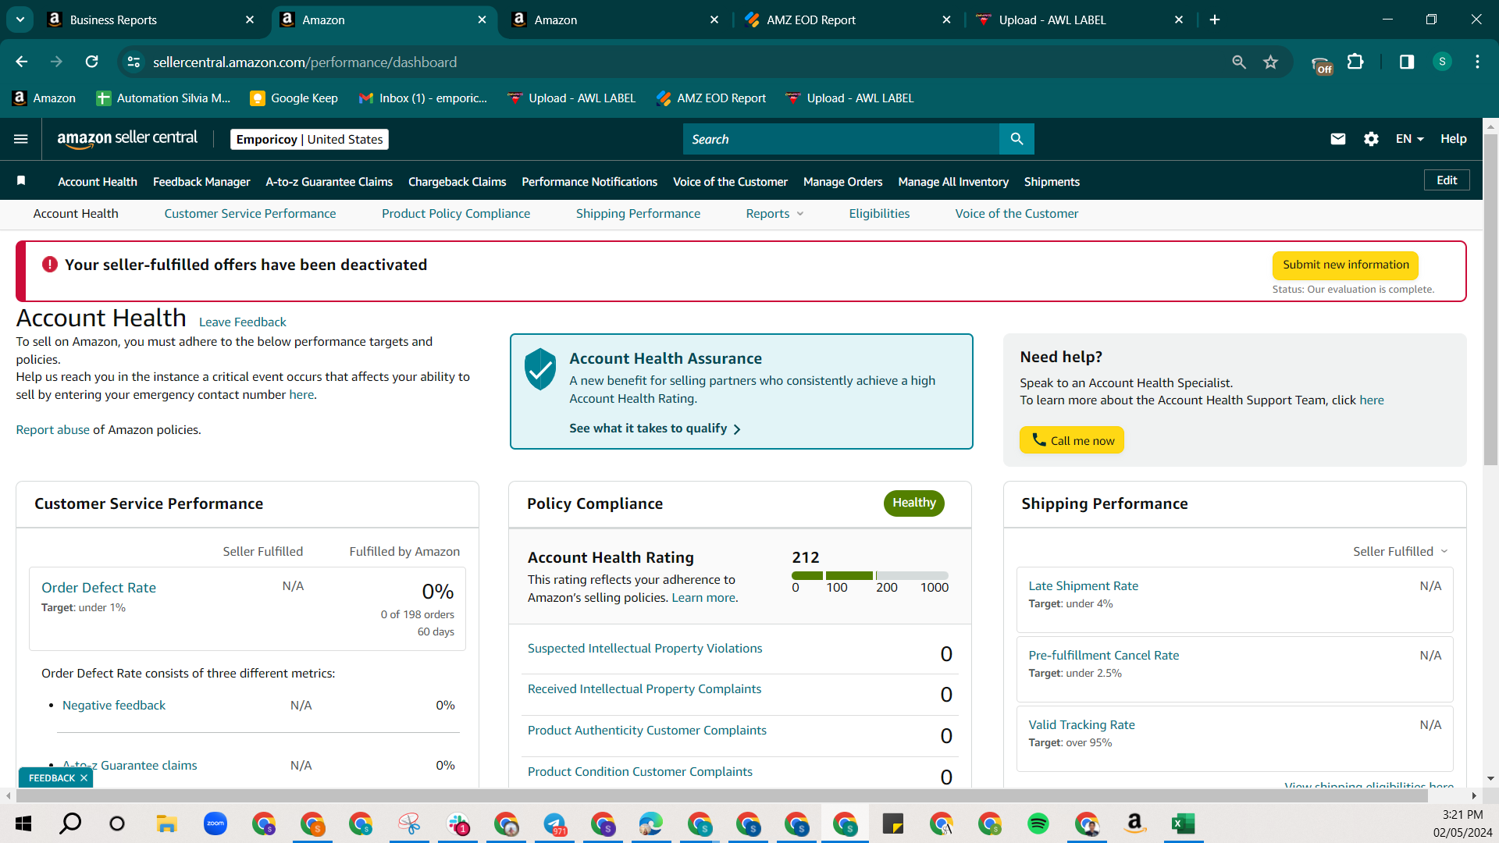Click the magnifier search button
This screenshot has height=843, width=1499.
(x=1017, y=139)
